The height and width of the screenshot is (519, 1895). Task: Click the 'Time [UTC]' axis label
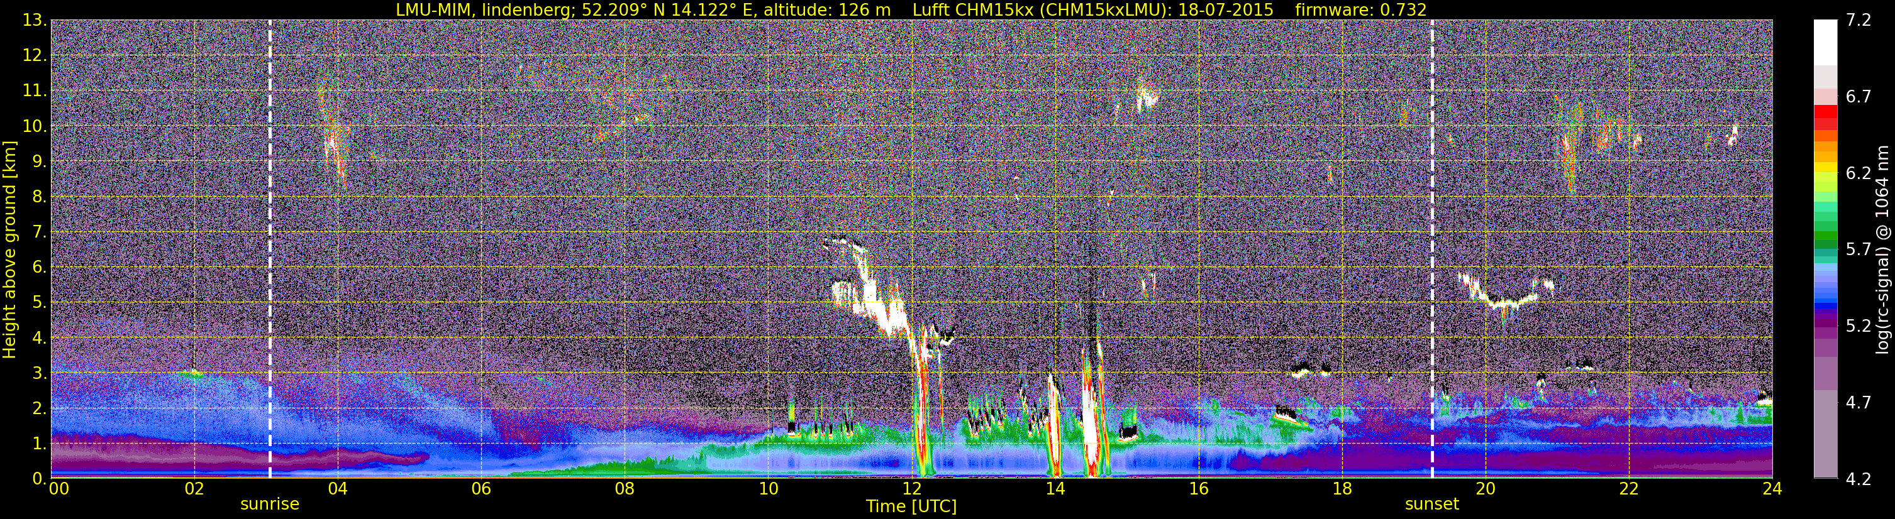tap(911, 506)
